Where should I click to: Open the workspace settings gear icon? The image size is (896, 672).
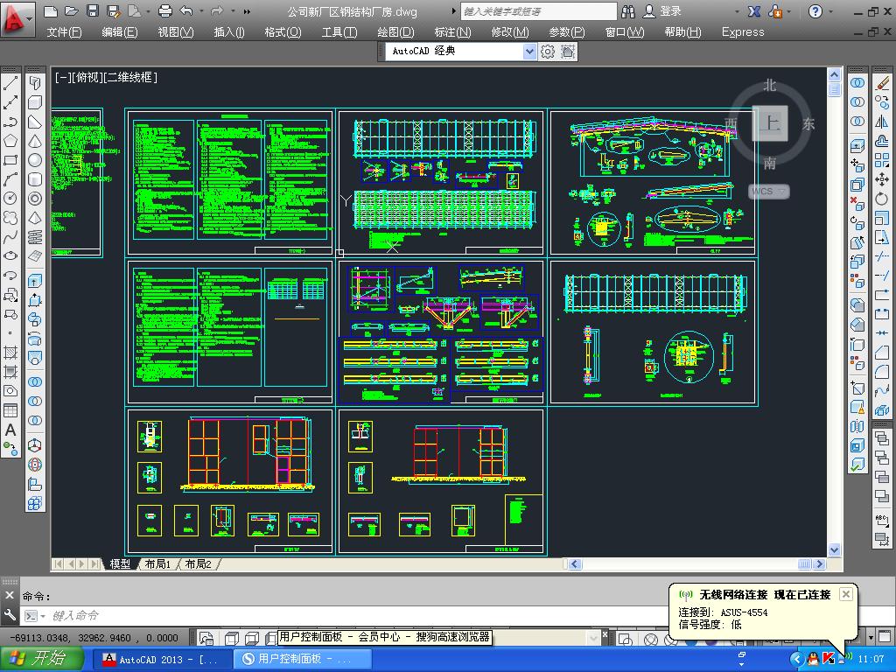click(548, 52)
